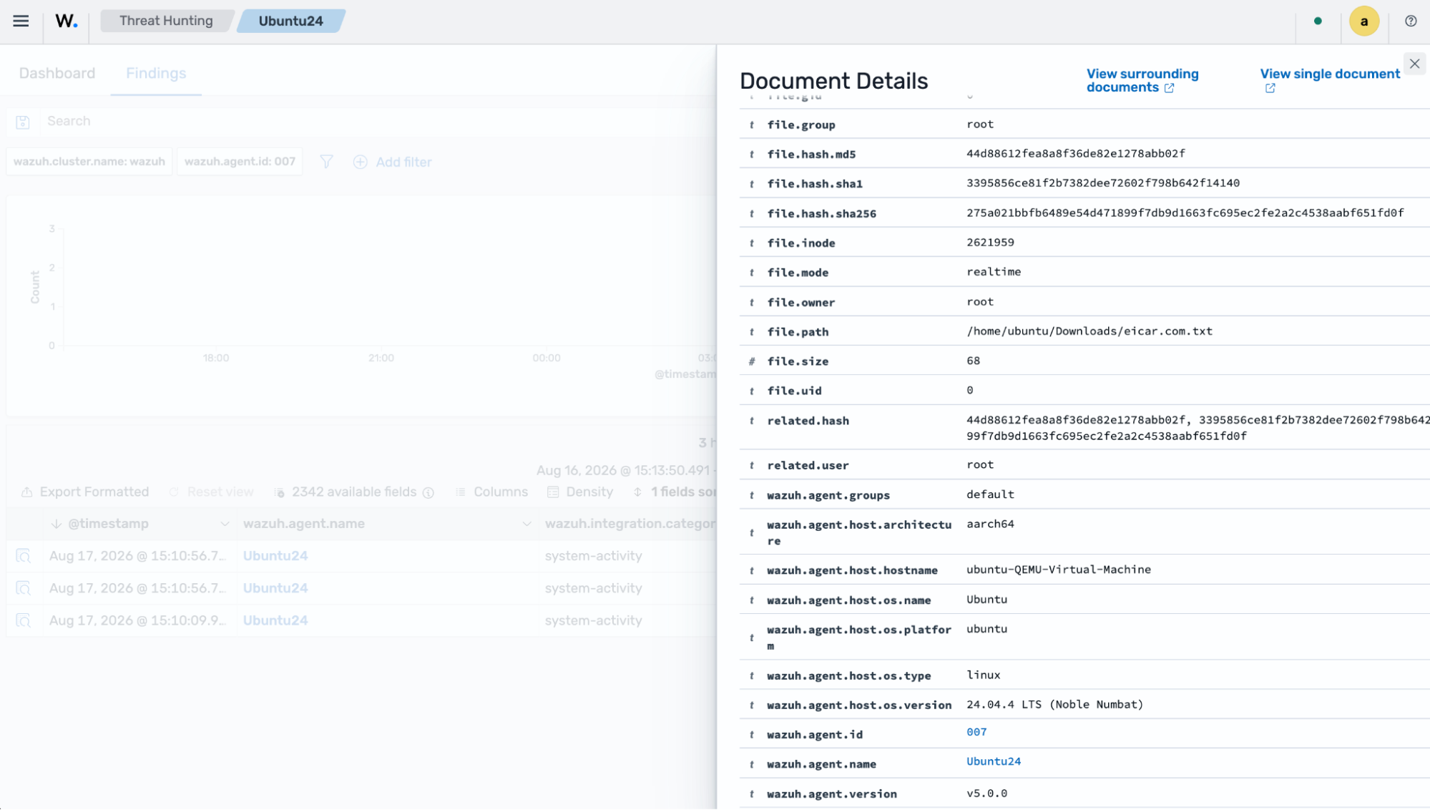Screen dimensions: 1430x810
Task: Click the Wazuh W logo
Action: (x=66, y=21)
